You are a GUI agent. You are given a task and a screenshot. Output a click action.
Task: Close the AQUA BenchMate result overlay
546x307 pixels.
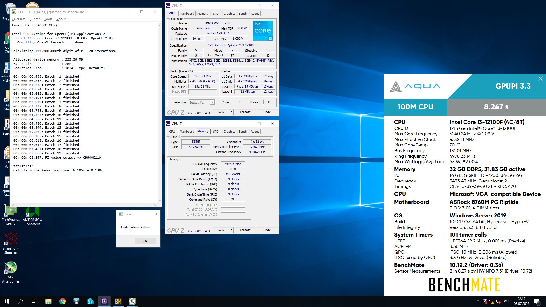pyautogui.click(x=541, y=79)
